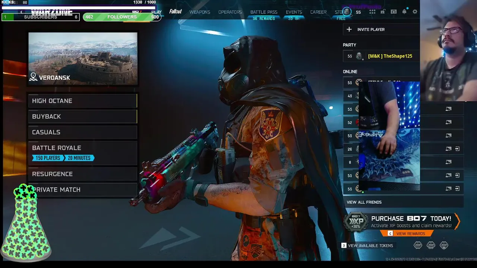
Task: Switch to the OPERATORS tab
Action: point(230,12)
